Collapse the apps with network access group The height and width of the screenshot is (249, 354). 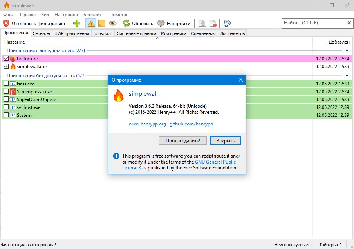pos(347,51)
